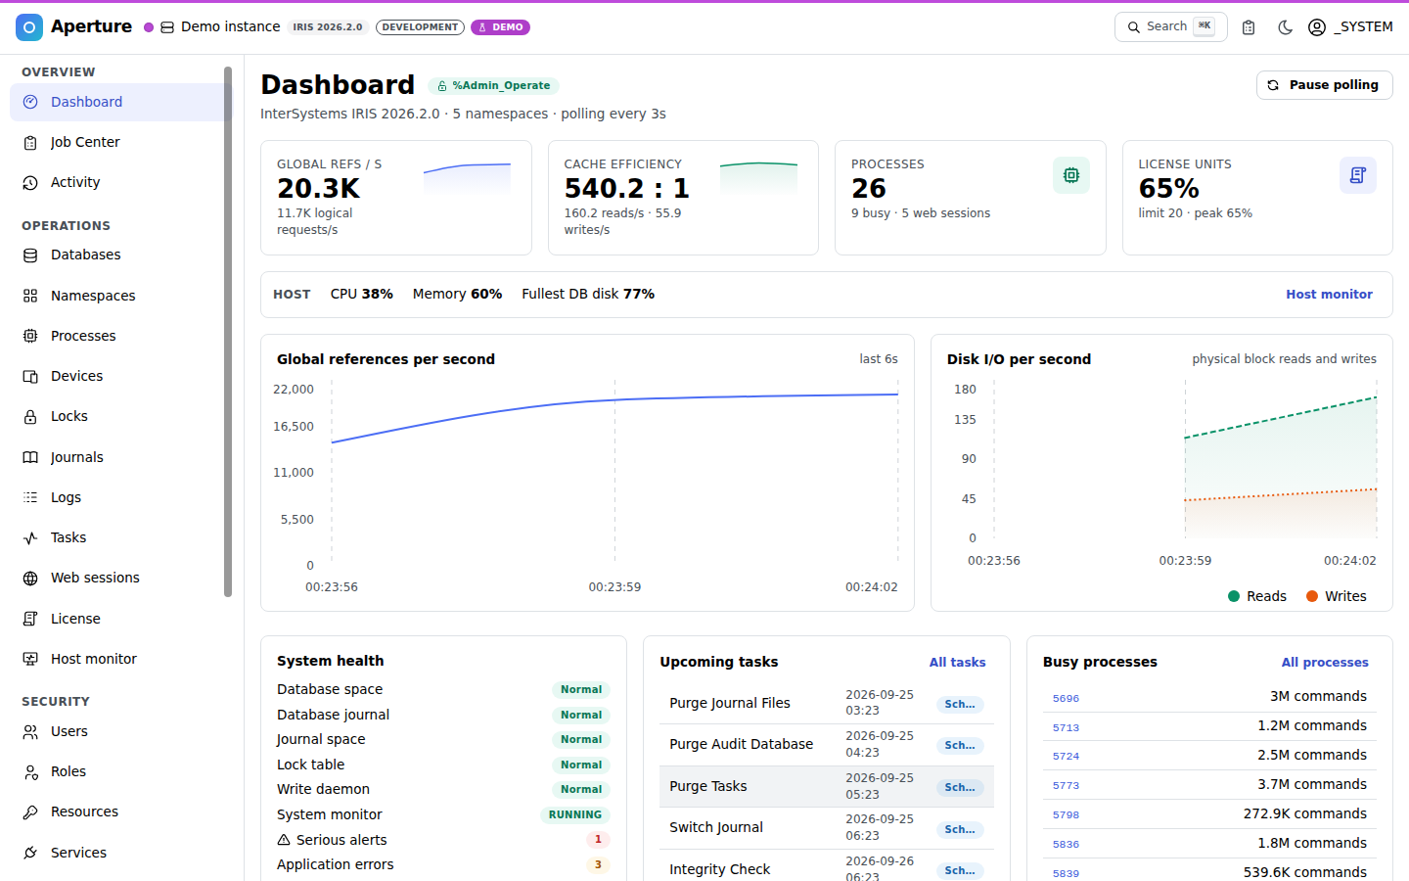Open the clipboard icon in the header
Viewport: 1409px width, 881px height.
pyautogui.click(x=1249, y=27)
